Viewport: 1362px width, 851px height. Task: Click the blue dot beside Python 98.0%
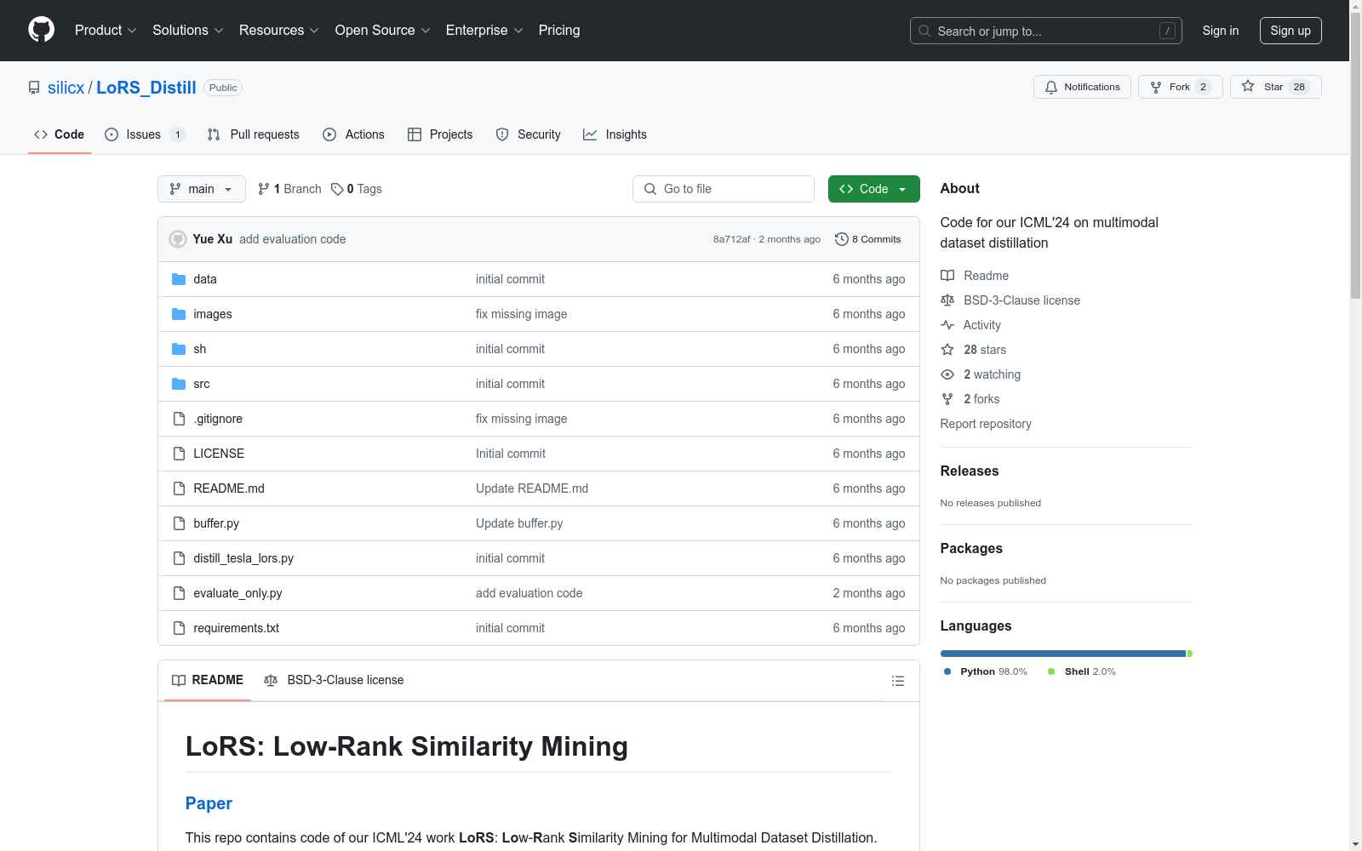point(947,671)
